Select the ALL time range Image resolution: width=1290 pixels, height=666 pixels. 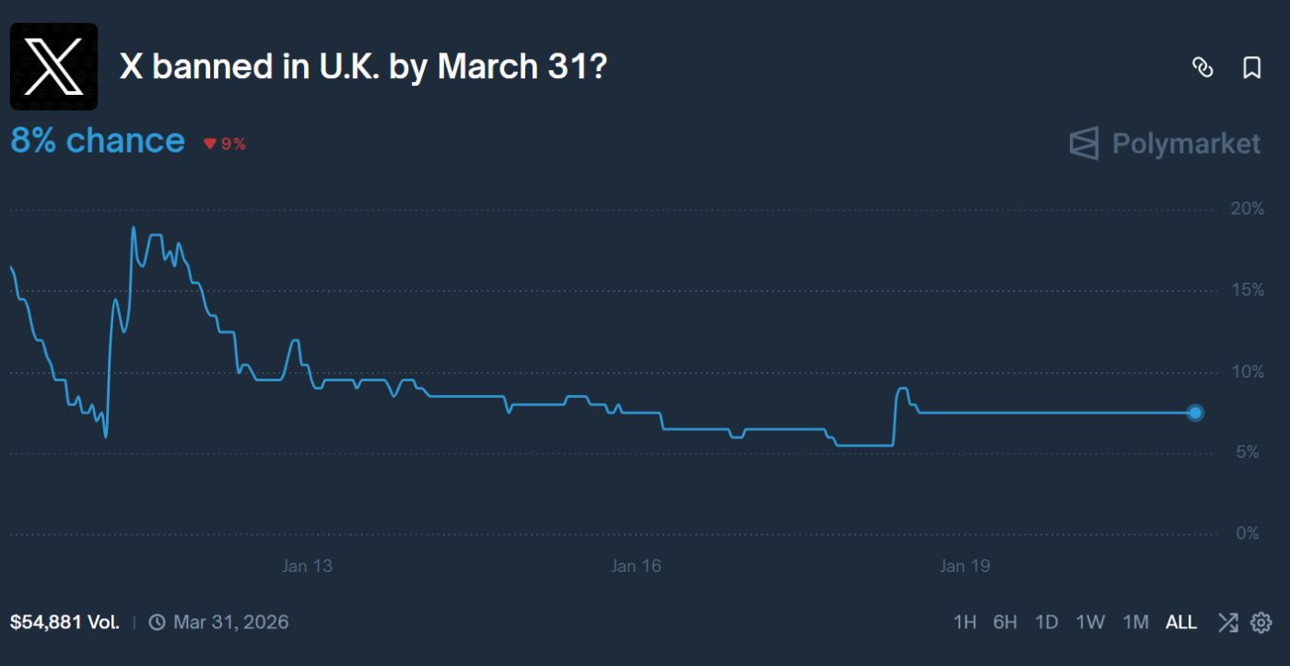tap(1180, 623)
